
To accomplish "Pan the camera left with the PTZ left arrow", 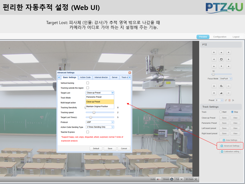I will 214,59.
